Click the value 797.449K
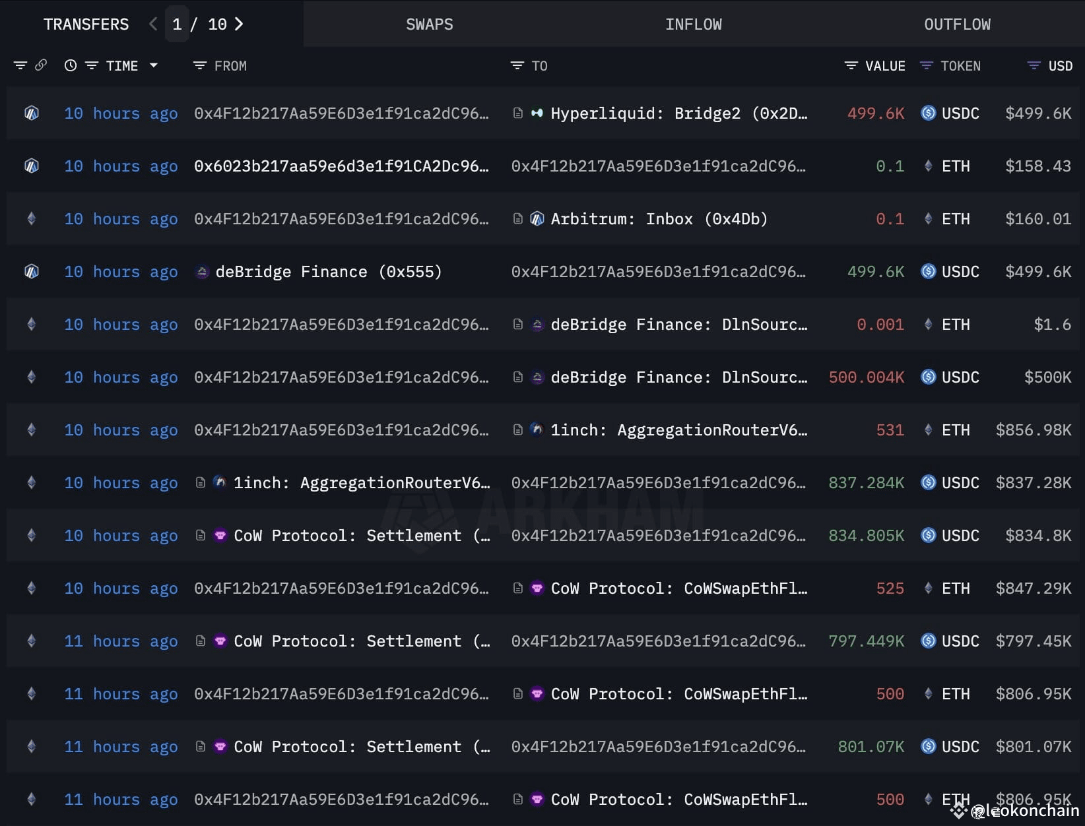Viewport: 1085px width, 826px height. (x=866, y=641)
